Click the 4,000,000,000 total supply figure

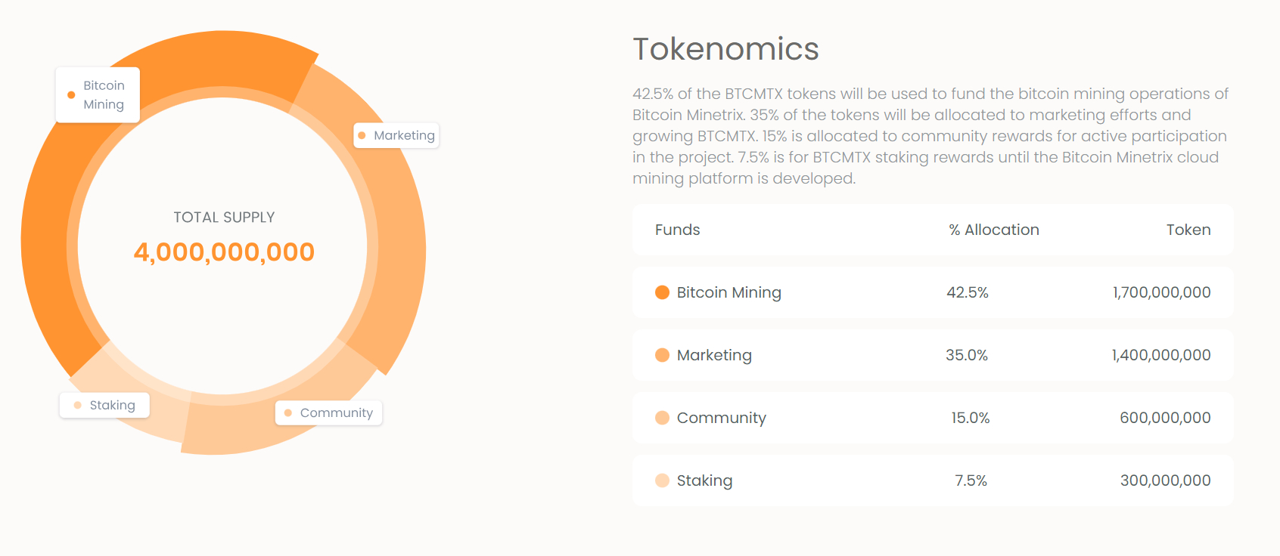click(224, 252)
